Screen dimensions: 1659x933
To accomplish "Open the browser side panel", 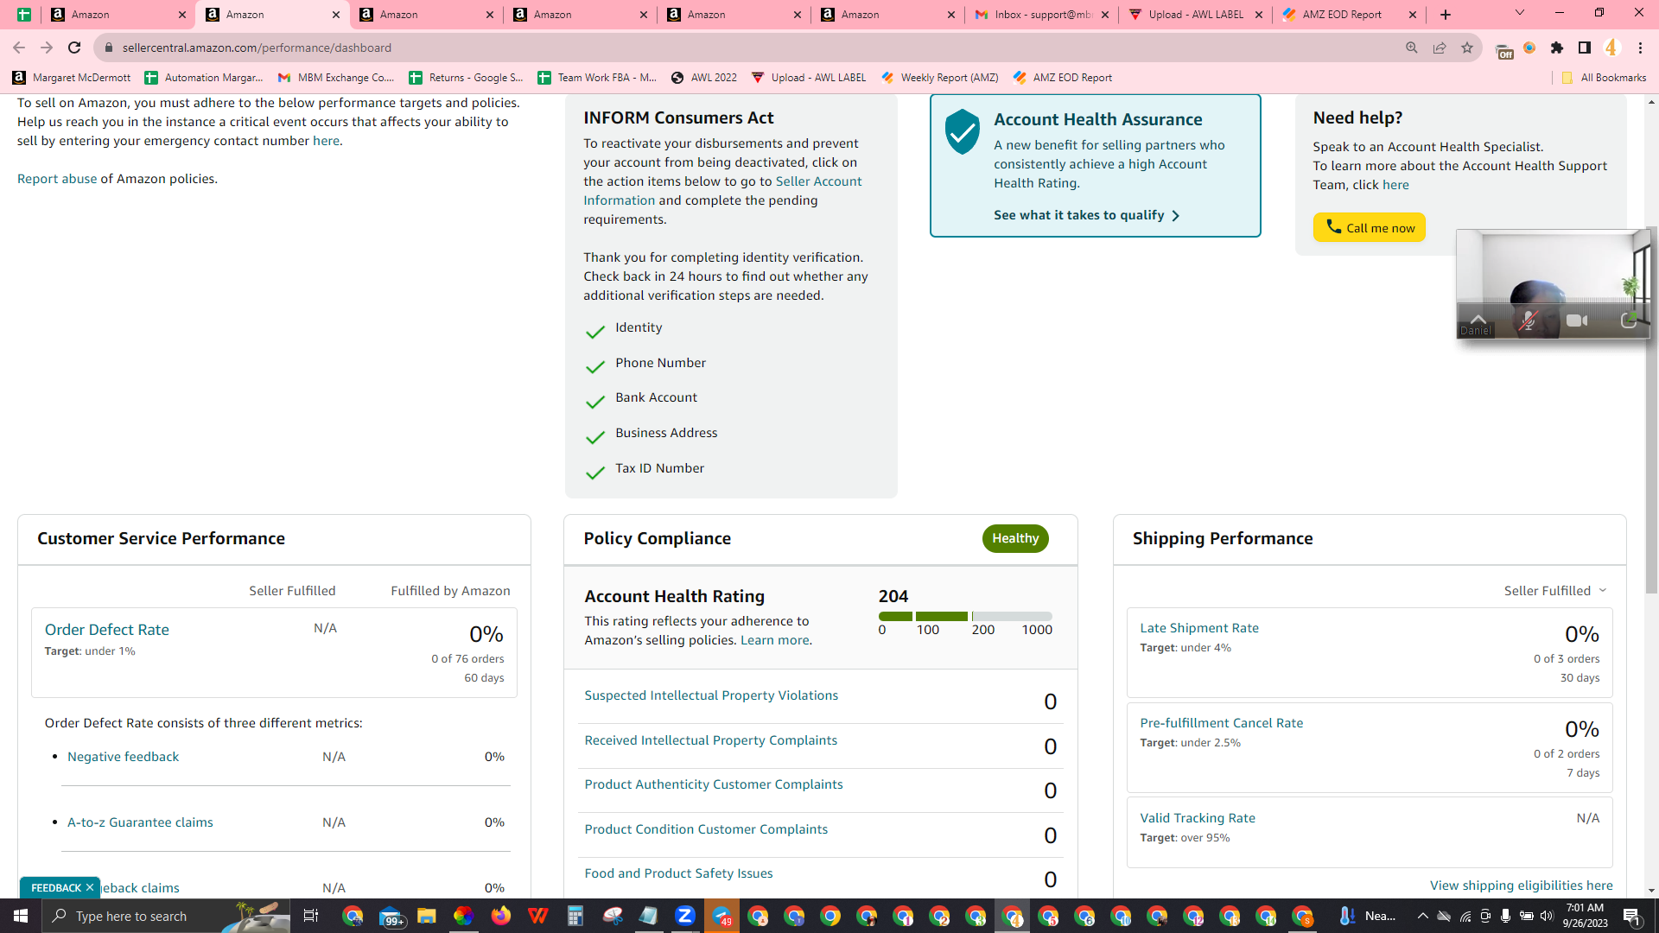I will click(1585, 48).
